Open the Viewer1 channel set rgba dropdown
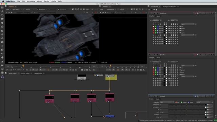Screen dimensions: 217x122 (x=8, y=9)
